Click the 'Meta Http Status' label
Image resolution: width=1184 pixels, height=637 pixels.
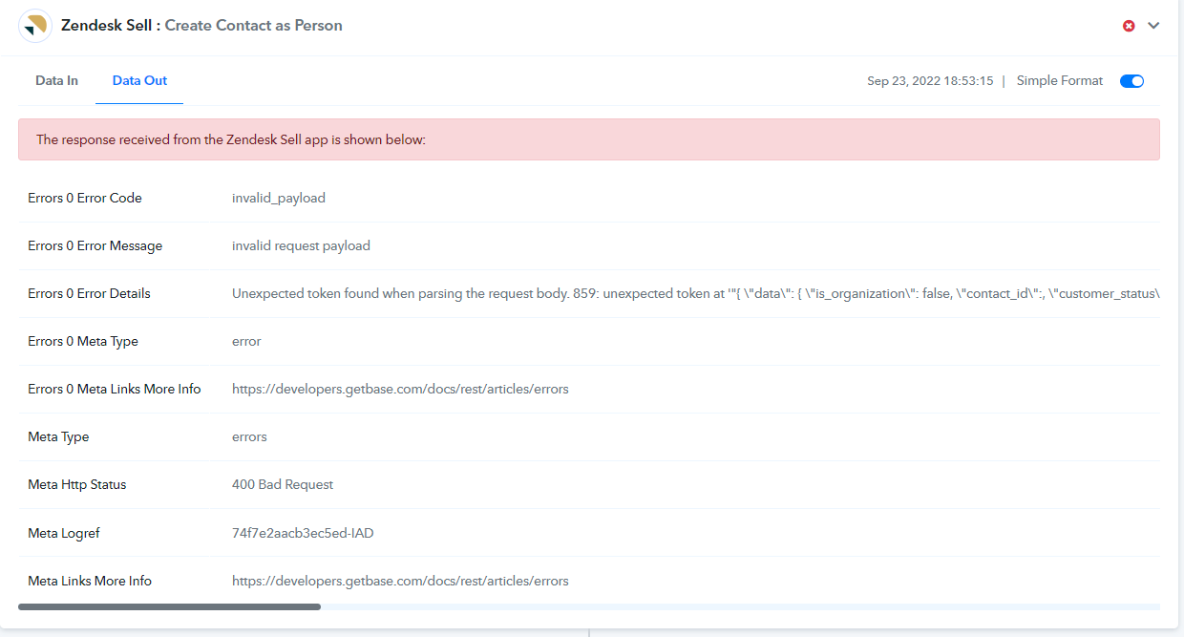click(77, 484)
